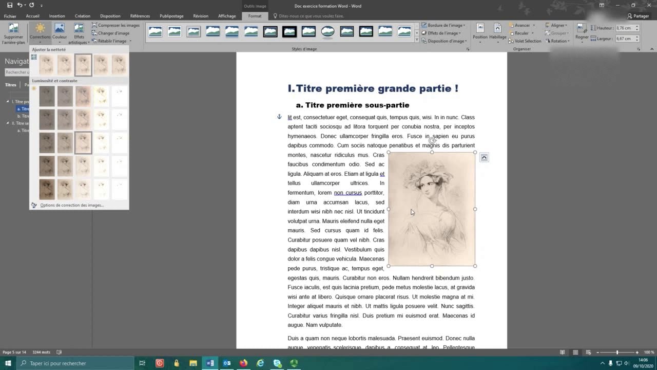Screen dimensions: 657x370
Task: Click the anchor icon left of paragraph
Action: [279, 117]
